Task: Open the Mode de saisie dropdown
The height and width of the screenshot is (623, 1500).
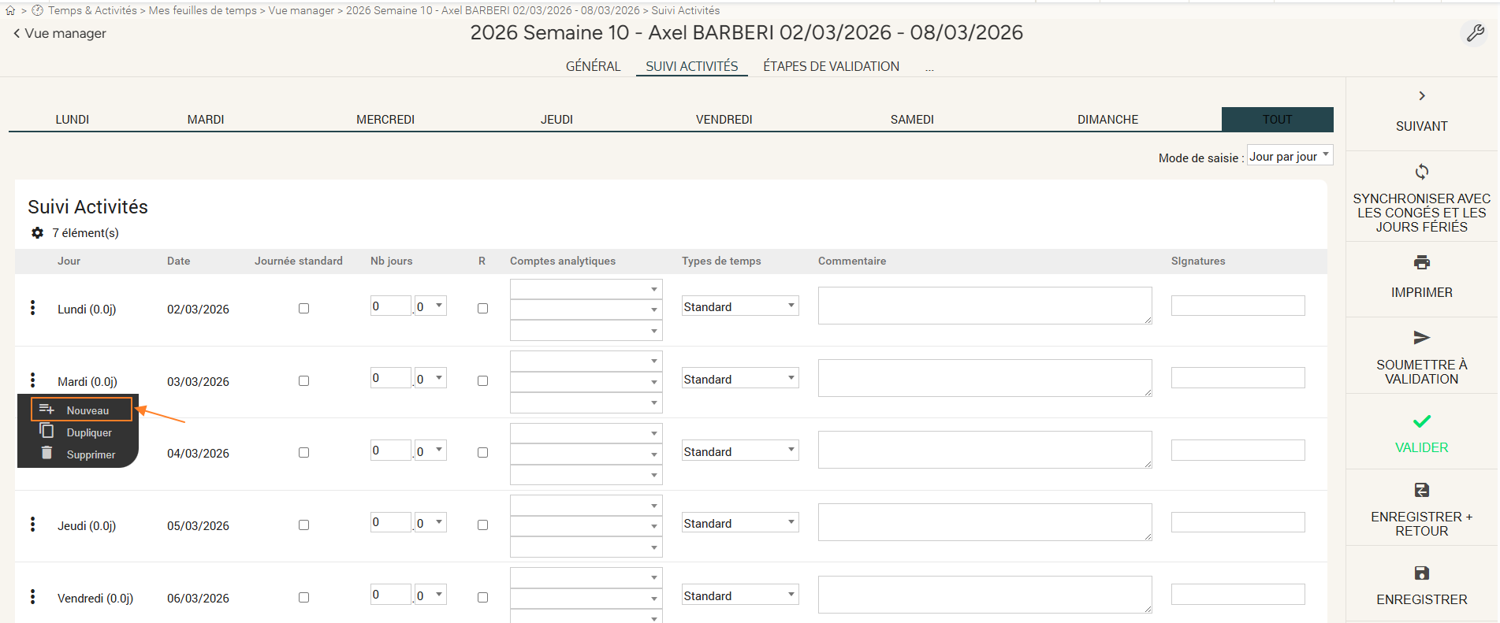Action: 1289,156
